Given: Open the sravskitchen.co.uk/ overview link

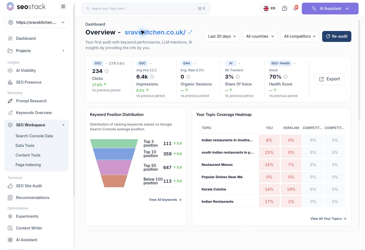Looking at the screenshot, I should pyautogui.click(x=155, y=32).
